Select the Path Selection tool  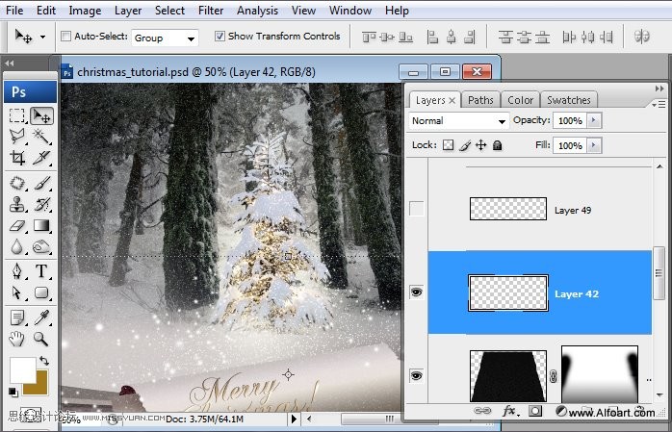[x=17, y=292]
